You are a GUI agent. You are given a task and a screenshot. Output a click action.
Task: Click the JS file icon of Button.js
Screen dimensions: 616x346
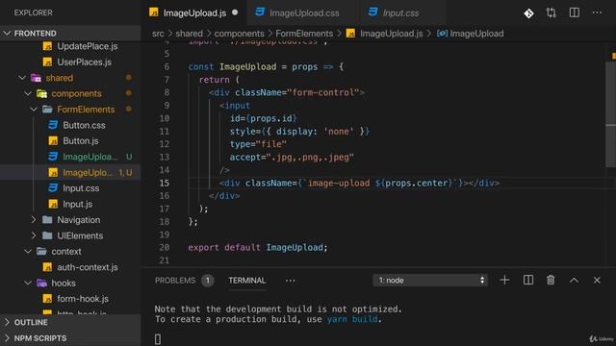click(x=53, y=141)
